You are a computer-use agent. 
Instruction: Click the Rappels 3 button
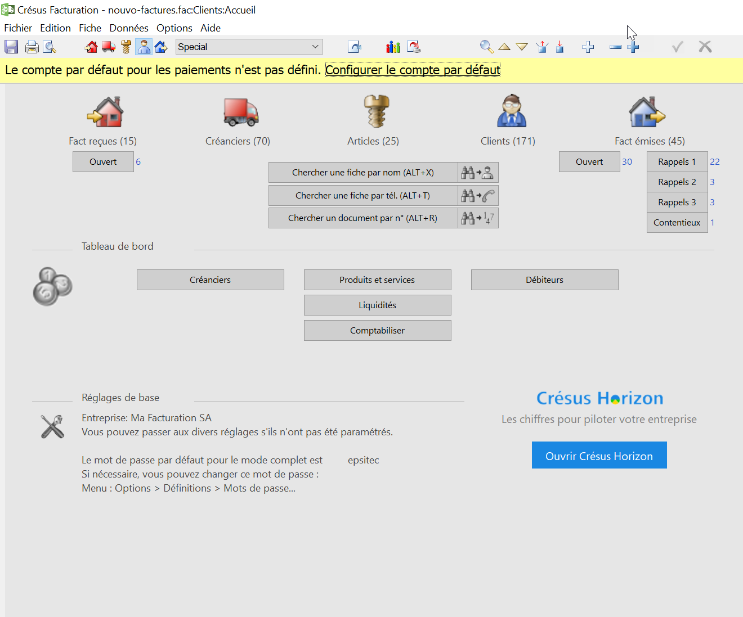point(677,202)
